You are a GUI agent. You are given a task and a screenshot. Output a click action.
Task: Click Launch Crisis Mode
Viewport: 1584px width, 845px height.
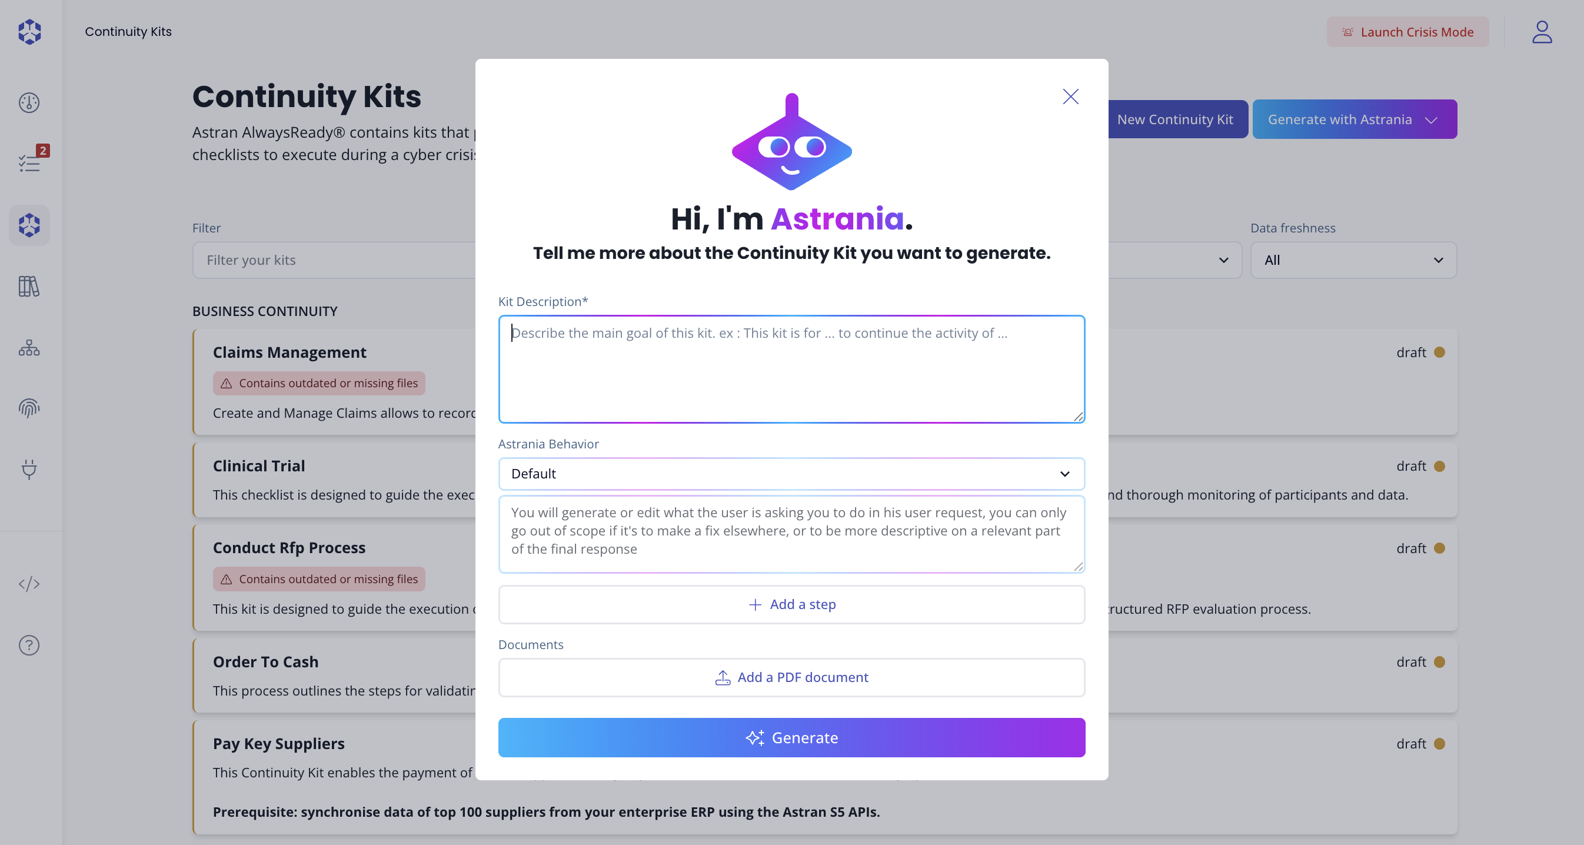point(1407,32)
